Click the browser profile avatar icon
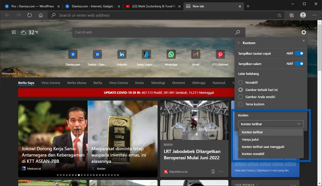Viewport: 322px width, 186px height. [x=303, y=15]
